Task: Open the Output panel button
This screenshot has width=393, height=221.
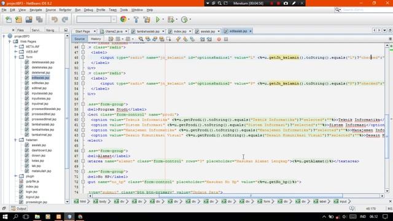Action: point(18,209)
